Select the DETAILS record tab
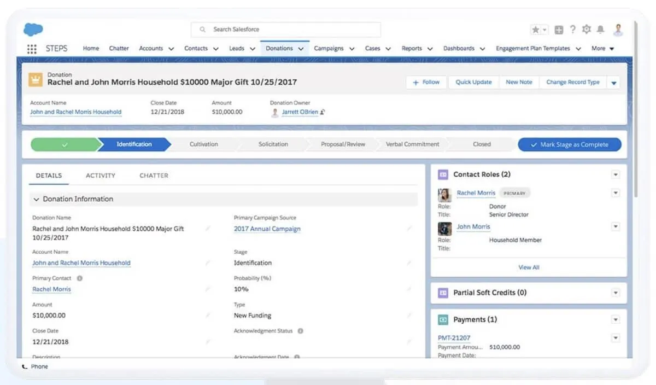Image resolution: width=656 pixels, height=385 pixels. pos(49,176)
